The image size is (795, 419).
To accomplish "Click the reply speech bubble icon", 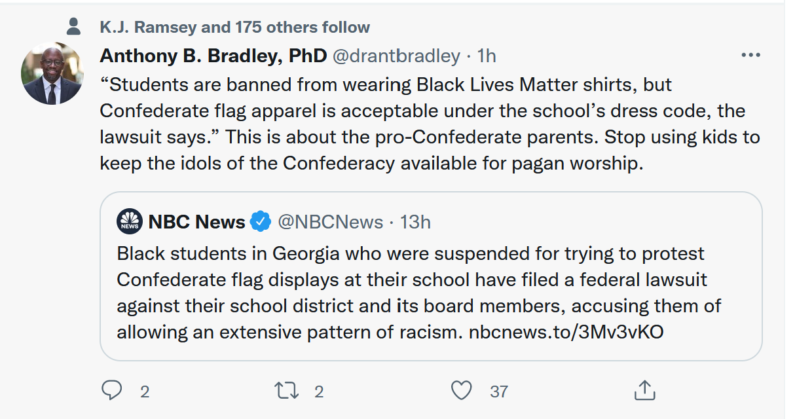I will [x=113, y=391].
